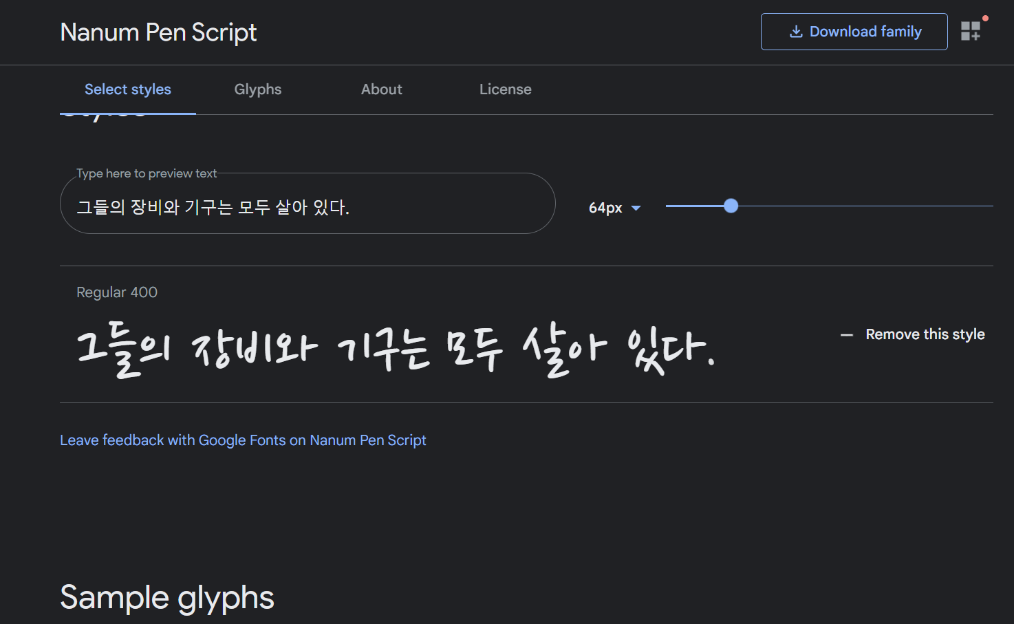1014x624 pixels.
Task: Click the Nanum Pen Script page title
Action: pos(158,32)
